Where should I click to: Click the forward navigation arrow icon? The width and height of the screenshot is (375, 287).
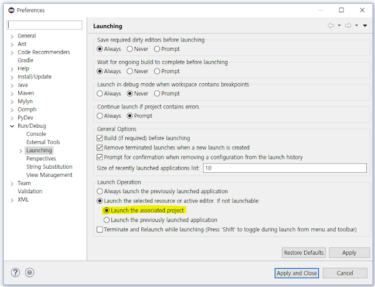point(348,25)
